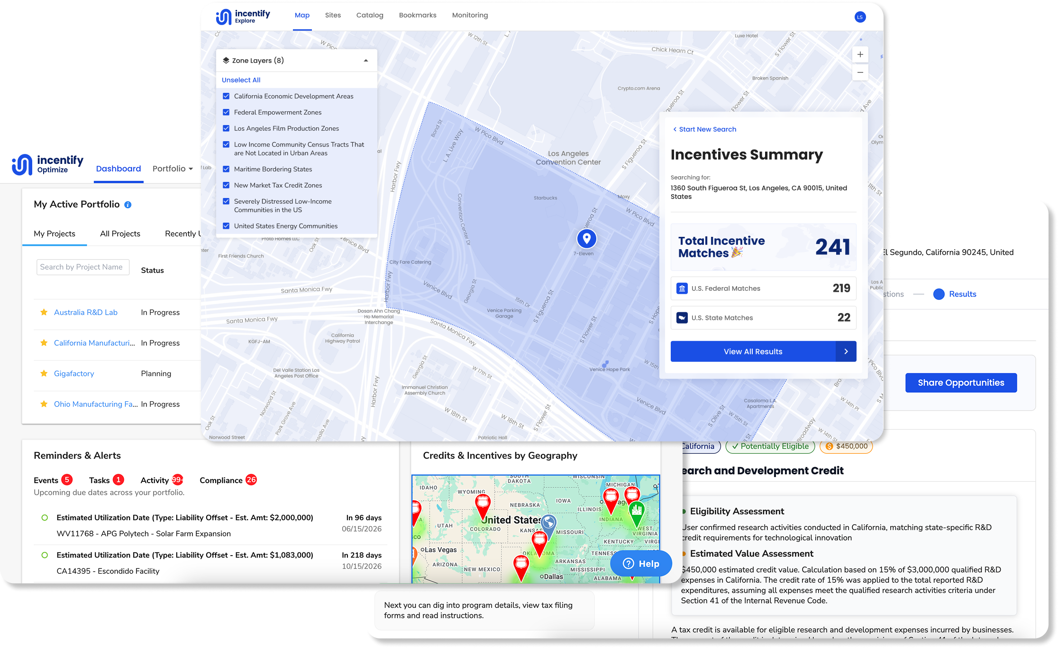
Task: Click the map zoom in plus button
Action: point(860,54)
